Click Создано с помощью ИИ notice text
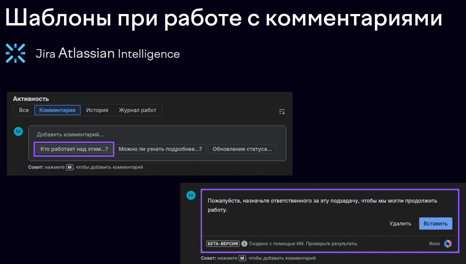Viewport: 466px width, 264px height. pos(303,244)
